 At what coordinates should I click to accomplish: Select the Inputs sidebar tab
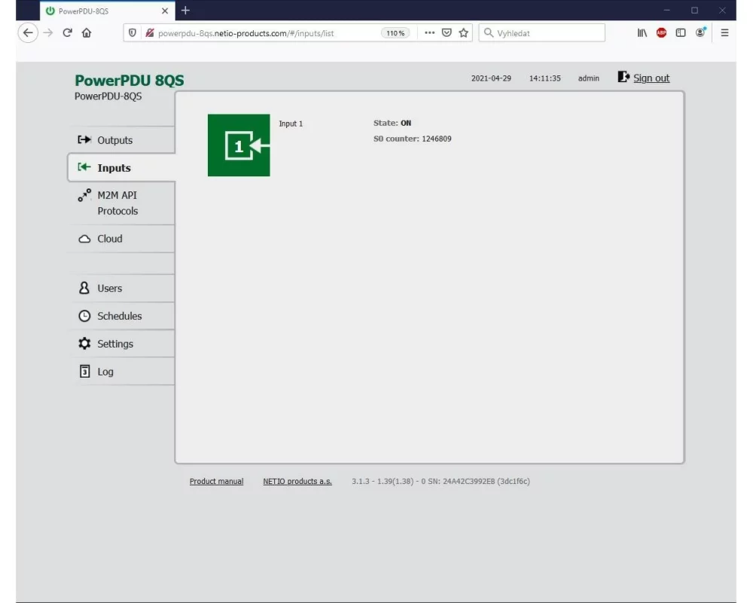tap(114, 168)
